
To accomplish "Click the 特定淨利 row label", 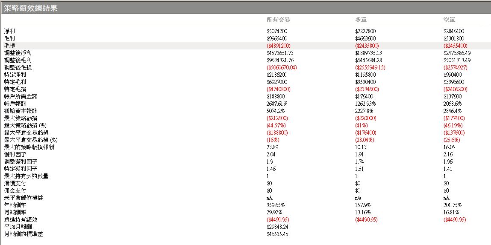I will pos(15,75).
